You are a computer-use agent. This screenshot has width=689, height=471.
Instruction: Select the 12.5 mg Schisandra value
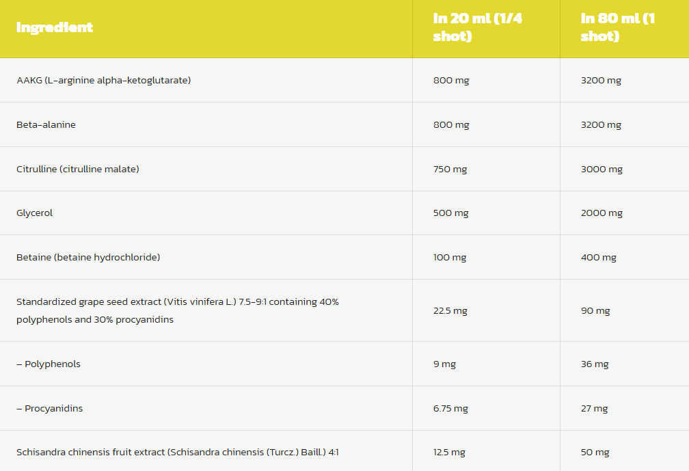click(449, 452)
